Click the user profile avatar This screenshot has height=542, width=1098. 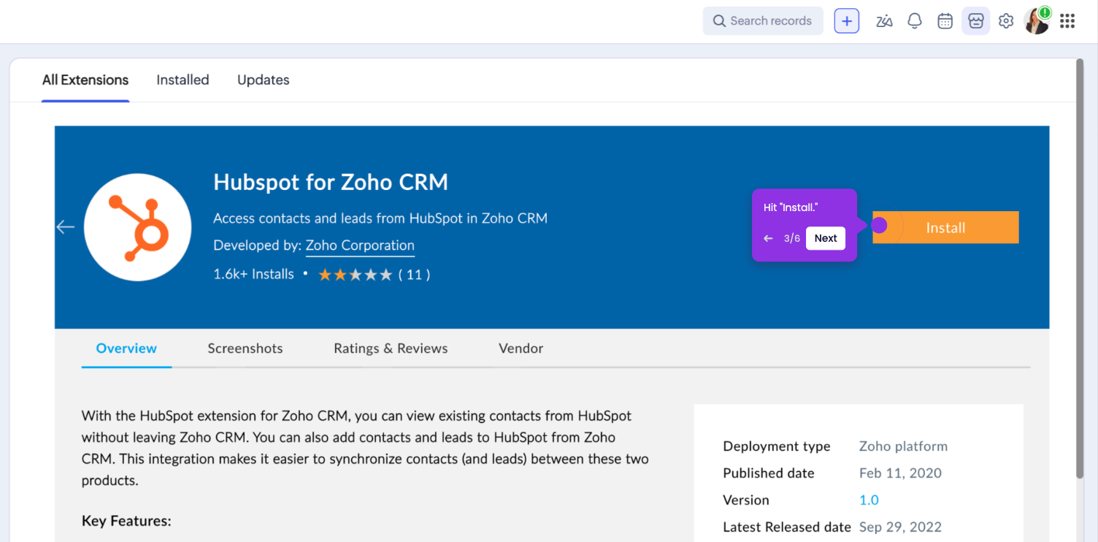(1037, 21)
